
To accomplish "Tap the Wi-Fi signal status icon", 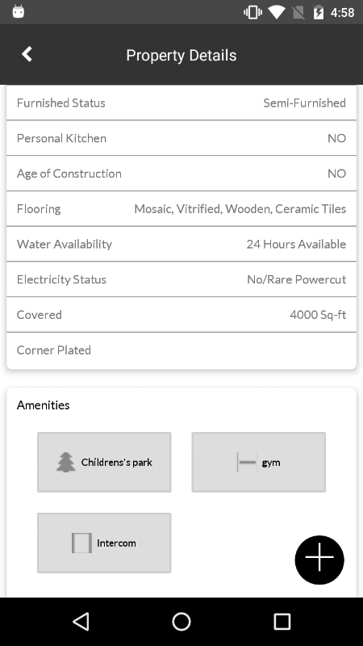I will click(277, 12).
